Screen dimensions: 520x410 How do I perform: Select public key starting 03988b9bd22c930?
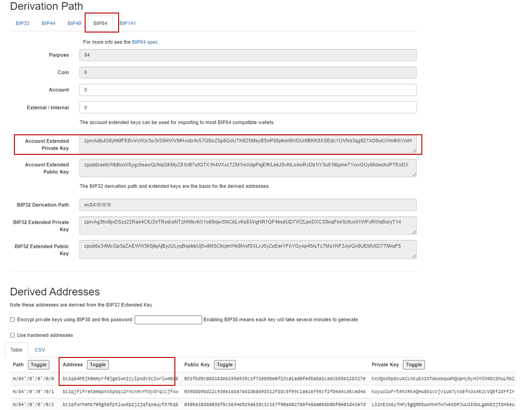pyautogui.click(x=275, y=391)
